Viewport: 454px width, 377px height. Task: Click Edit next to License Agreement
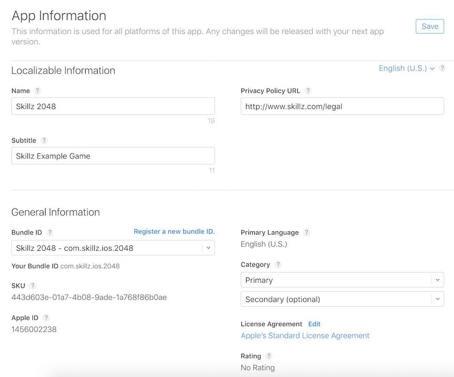(x=314, y=324)
